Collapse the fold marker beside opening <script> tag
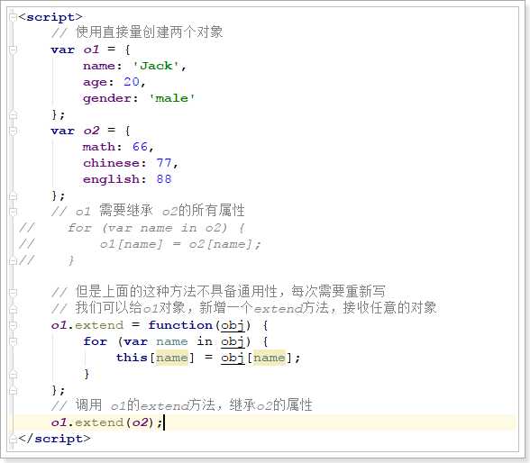 [x=13, y=17]
